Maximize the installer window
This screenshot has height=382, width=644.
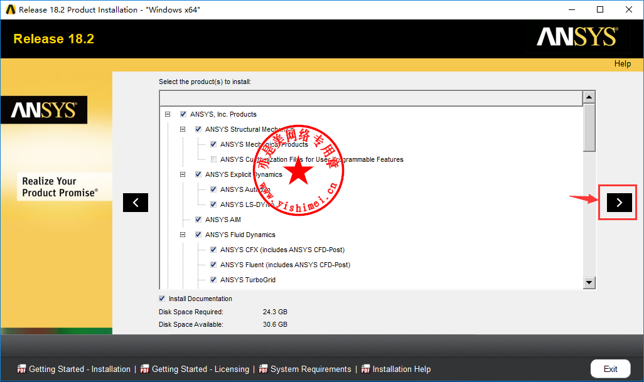point(600,9)
